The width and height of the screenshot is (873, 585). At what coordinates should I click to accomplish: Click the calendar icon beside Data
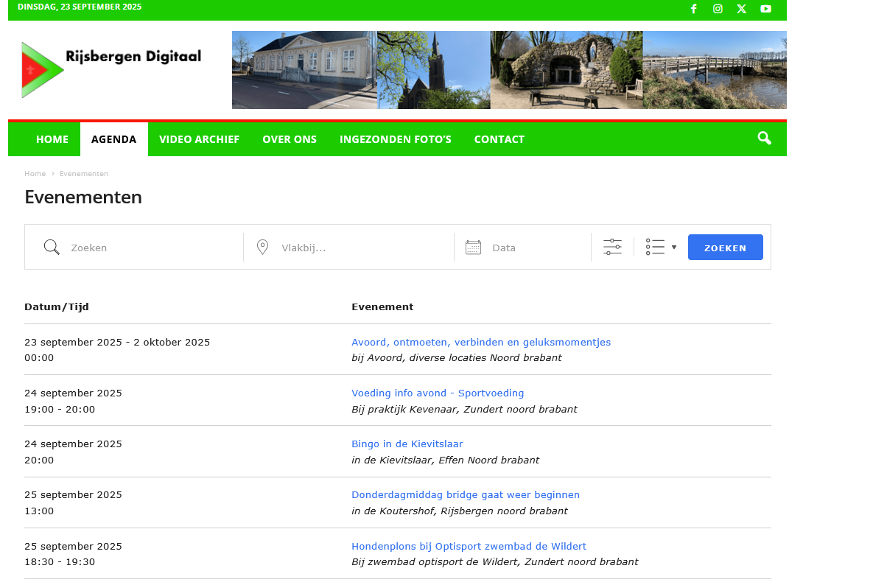(473, 248)
